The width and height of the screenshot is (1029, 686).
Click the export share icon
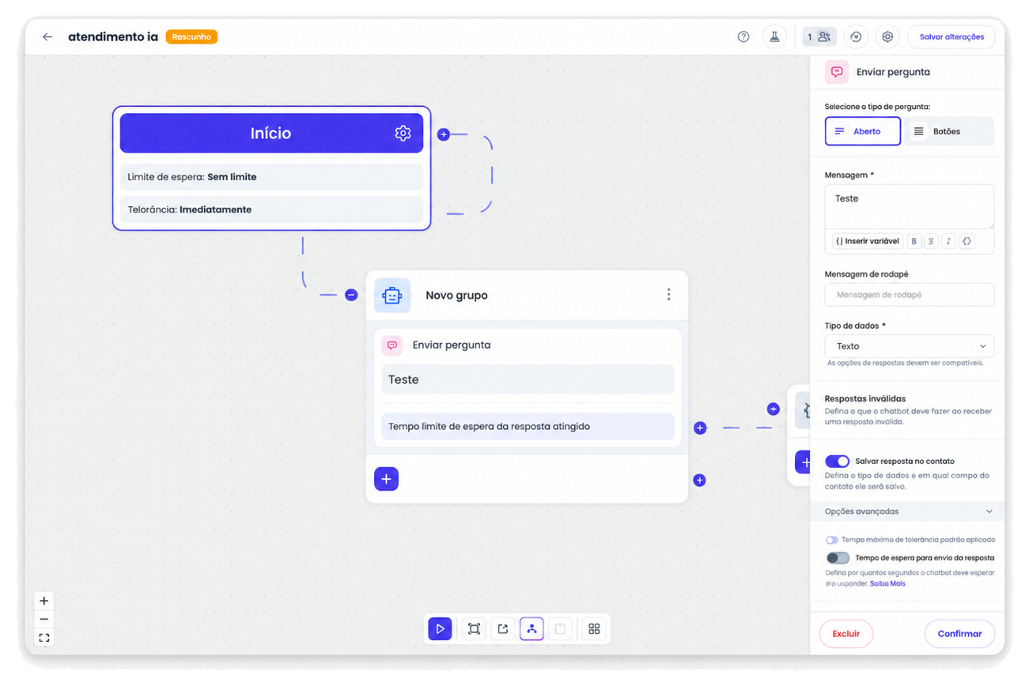(x=503, y=628)
